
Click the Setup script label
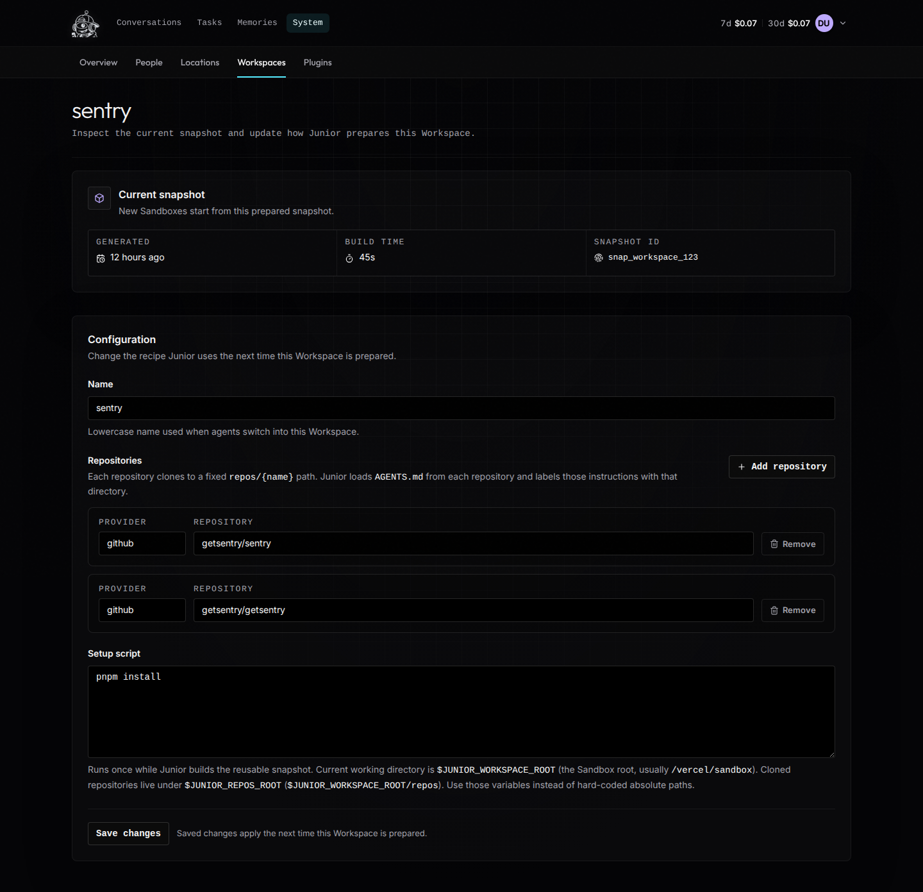click(114, 654)
